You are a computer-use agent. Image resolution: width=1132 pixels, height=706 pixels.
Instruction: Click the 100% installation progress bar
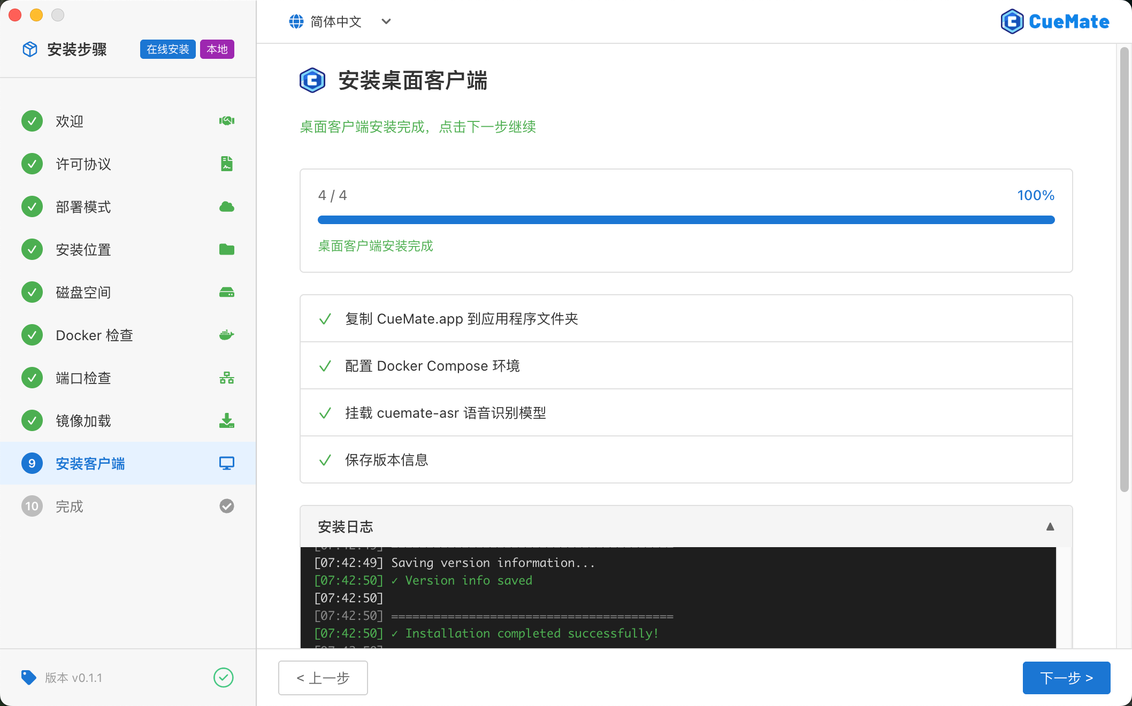coord(686,219)
